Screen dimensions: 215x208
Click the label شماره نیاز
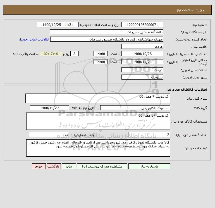pyautogui.click(x=199, y=25)
